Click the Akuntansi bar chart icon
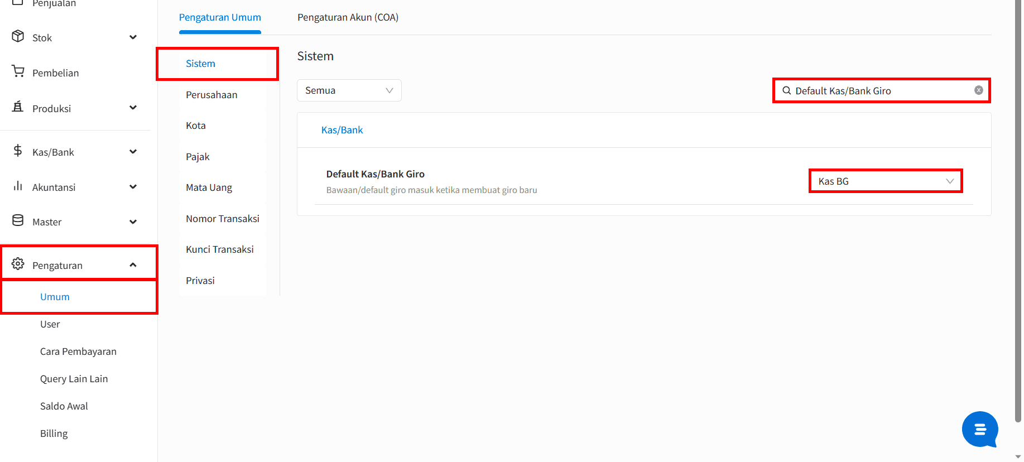Viewport: 1024px width, 462px height. point(18,186)
